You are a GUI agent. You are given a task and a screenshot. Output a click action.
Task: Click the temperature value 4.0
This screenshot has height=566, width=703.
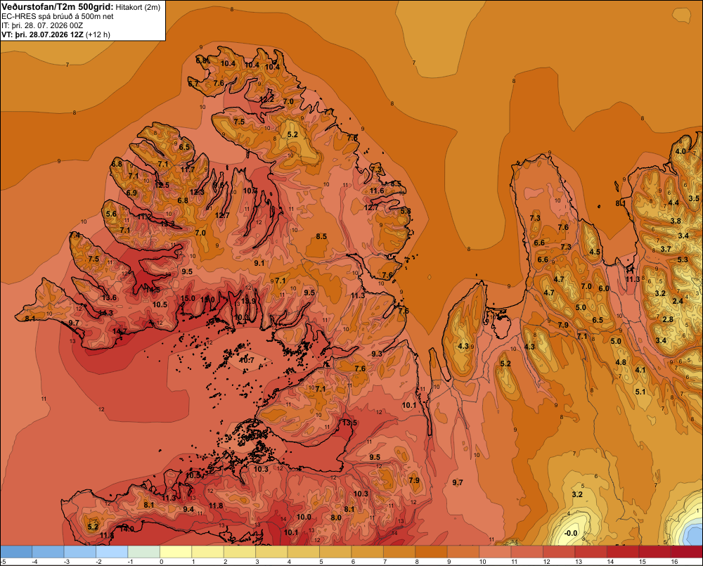[681, 151]
